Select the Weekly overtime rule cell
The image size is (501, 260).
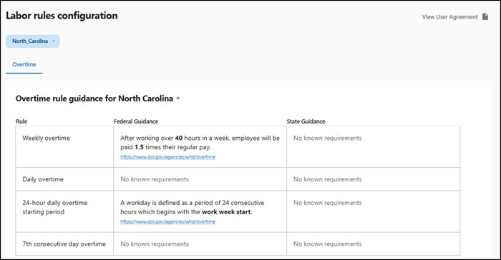(x=64, y=146)
